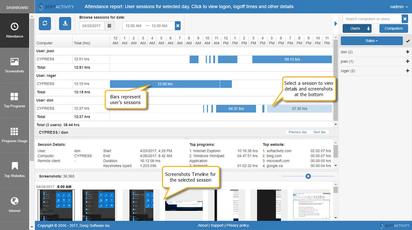Open the calendar date picker icon

(109, 26)
